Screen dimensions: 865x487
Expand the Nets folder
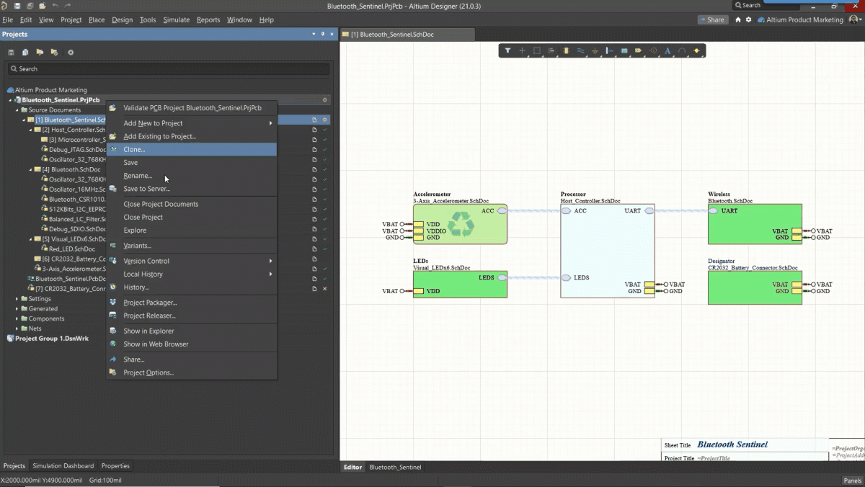(x=17, y=329)
